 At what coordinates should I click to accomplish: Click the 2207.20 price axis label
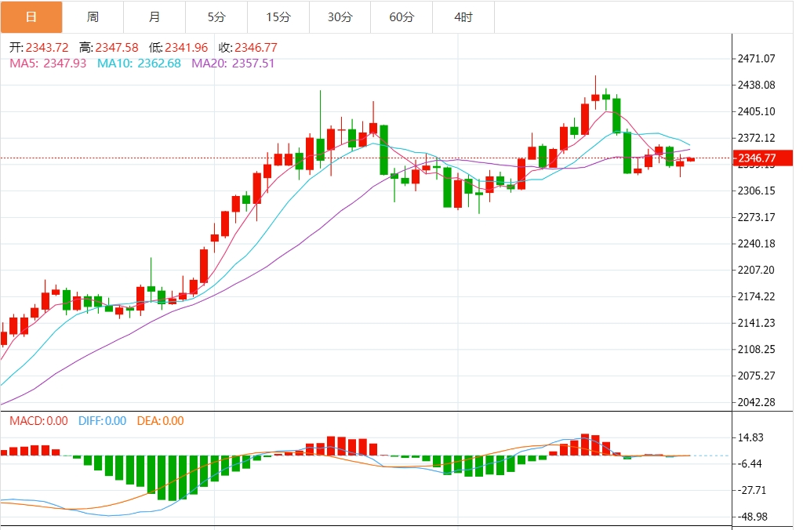(757, 270)
